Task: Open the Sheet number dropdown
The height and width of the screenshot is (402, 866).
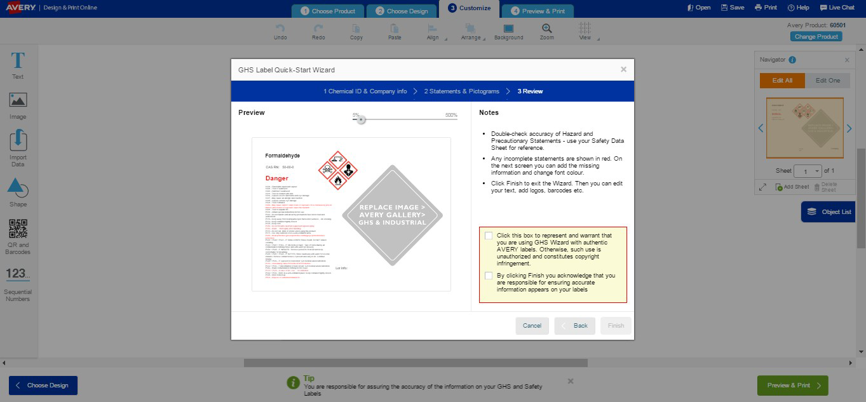Action: click(809, 171)
